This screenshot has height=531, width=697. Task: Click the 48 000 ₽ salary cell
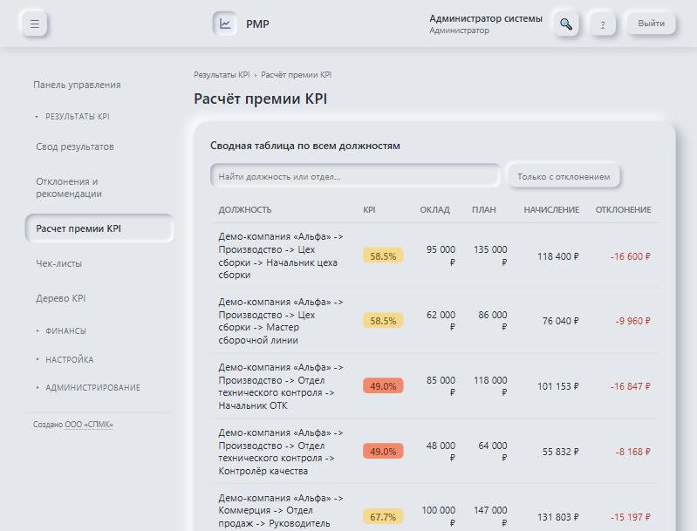click(441, 452)
